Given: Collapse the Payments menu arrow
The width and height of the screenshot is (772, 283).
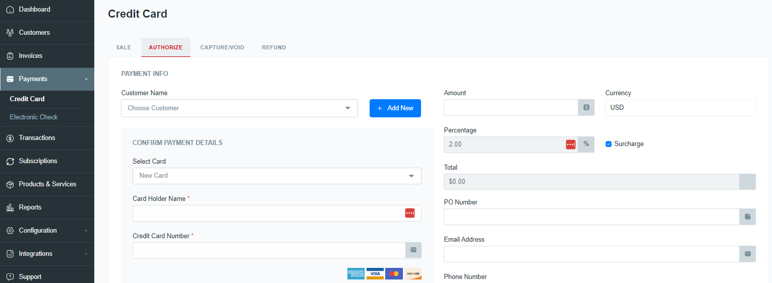Looking at the screenshot, I should click(86, 80).
